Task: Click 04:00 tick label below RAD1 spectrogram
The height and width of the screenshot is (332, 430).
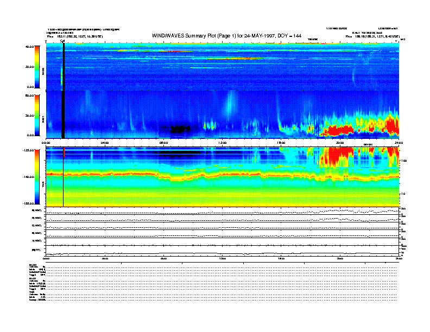Action: 105,143
